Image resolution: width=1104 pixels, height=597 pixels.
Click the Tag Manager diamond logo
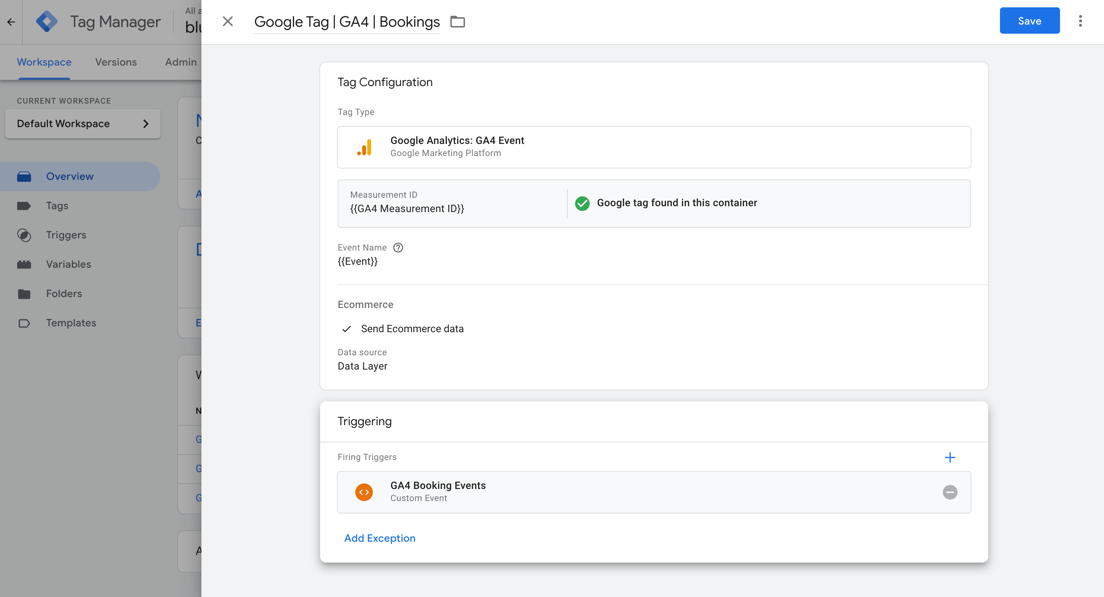click(x=47, y=22)
